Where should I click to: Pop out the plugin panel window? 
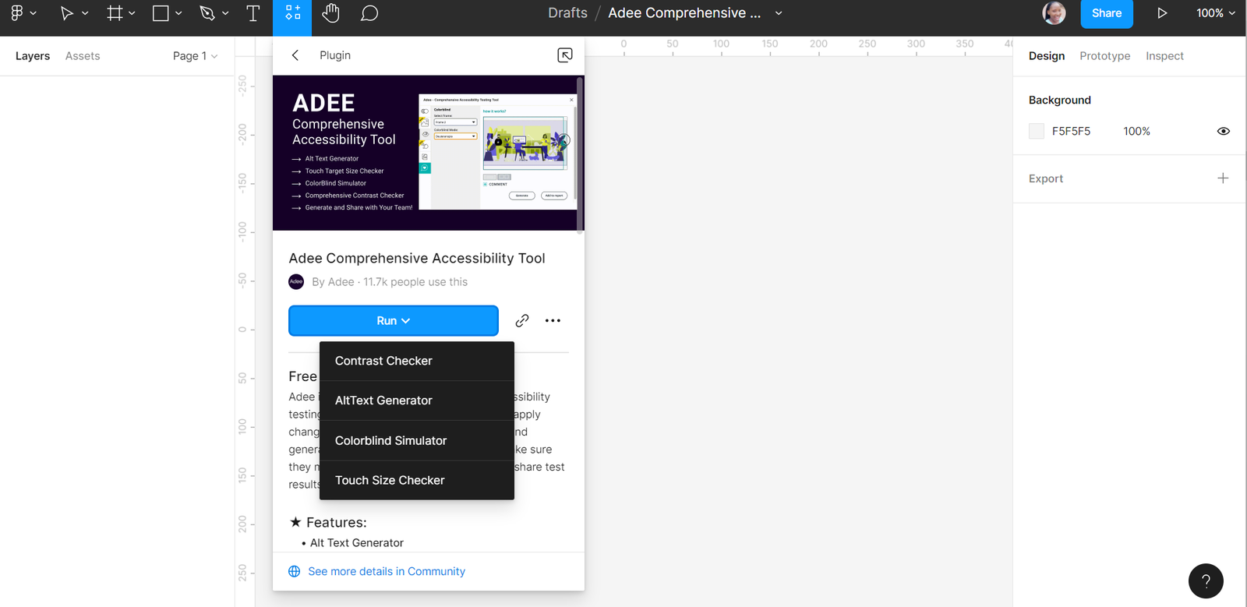point(565,55)
